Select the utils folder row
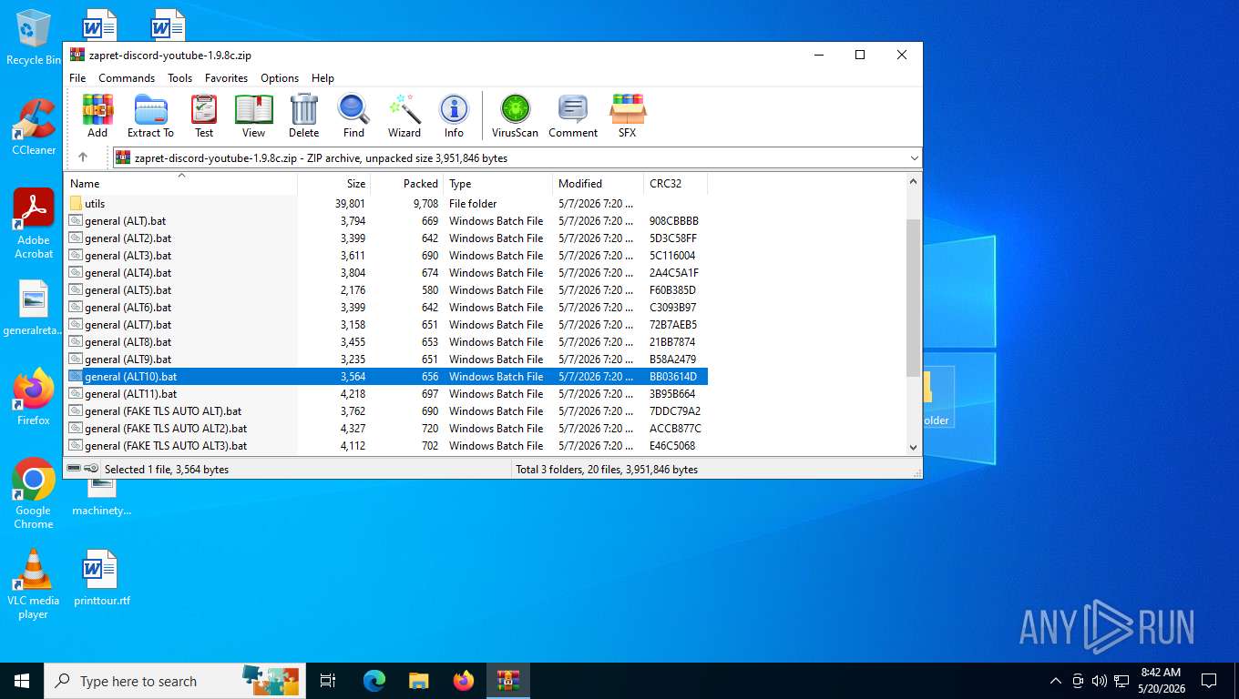Viewport: 1239px width, 699px height. tap(385, 204)
